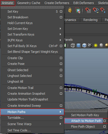Open Create Motion Trail options box

coord(61,88)
